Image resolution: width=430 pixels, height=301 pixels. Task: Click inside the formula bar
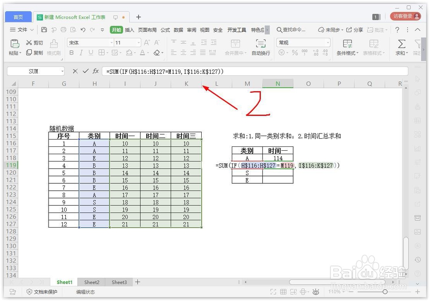[255, 71]
